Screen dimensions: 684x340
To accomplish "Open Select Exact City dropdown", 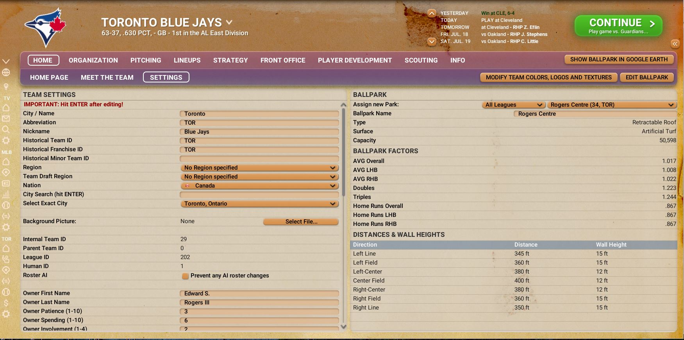I will (259, 204).
